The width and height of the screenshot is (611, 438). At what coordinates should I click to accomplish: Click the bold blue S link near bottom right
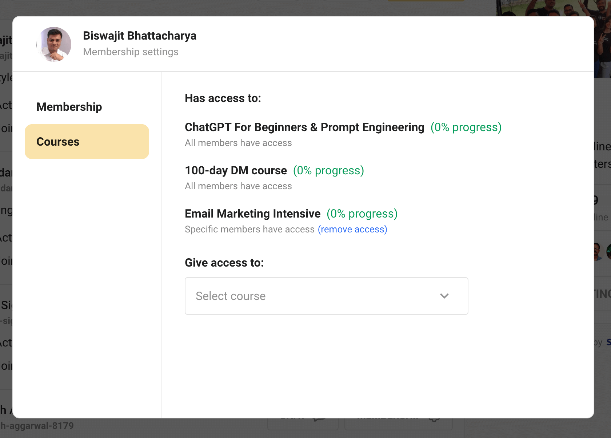[608, 342]
